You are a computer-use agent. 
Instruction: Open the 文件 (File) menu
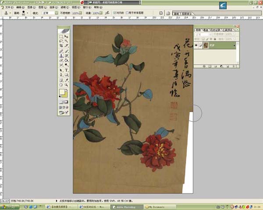(x=8, y=7)
